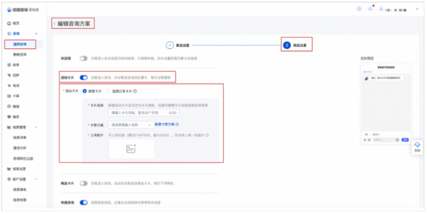Click help icon after upload image hint
The width and height of the screenshot is (427, 214).
(x=207, y=135)
